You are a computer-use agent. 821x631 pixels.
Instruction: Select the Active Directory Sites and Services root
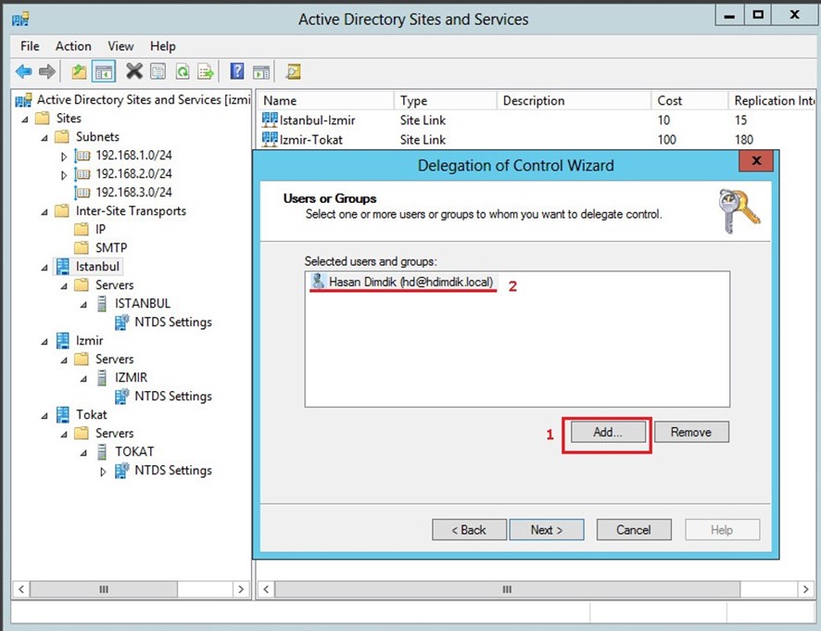pos(144,99)
